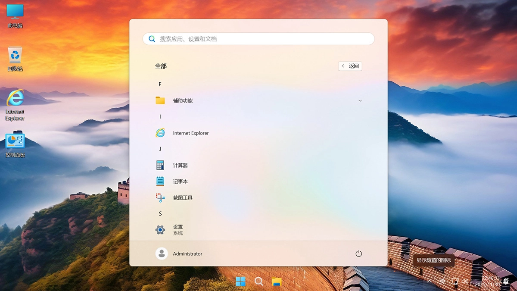
Task: Click the power button in Start menu
Action: click(x=359, y=253)
